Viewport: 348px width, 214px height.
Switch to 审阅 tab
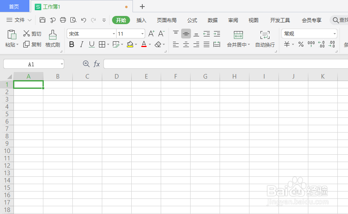tap(233, 20)
